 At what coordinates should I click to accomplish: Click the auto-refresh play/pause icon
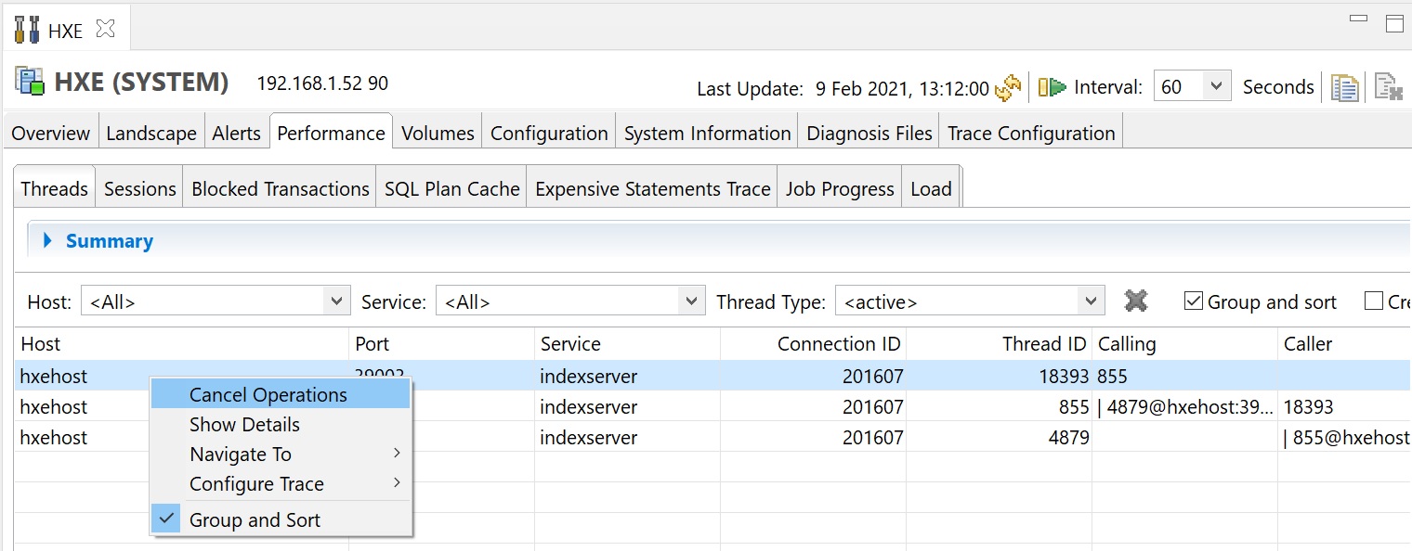tap(1052, 87)
